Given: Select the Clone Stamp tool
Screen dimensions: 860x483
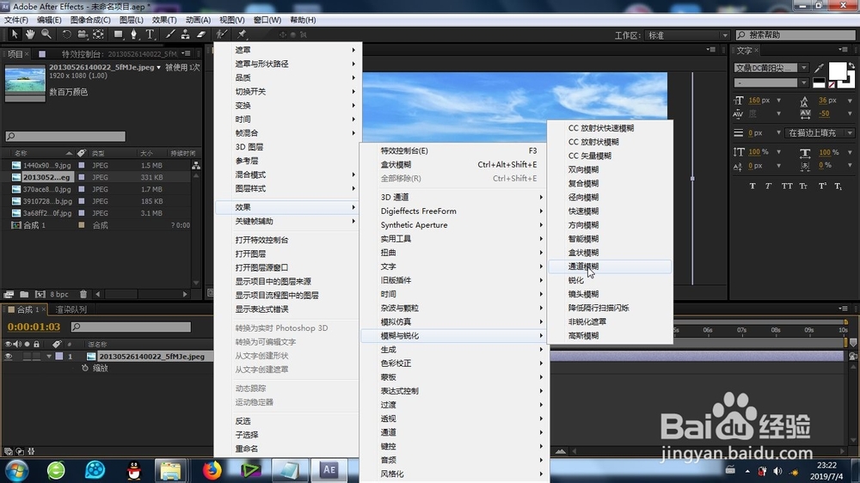Looking at the screenshot, I should (186, 34).
